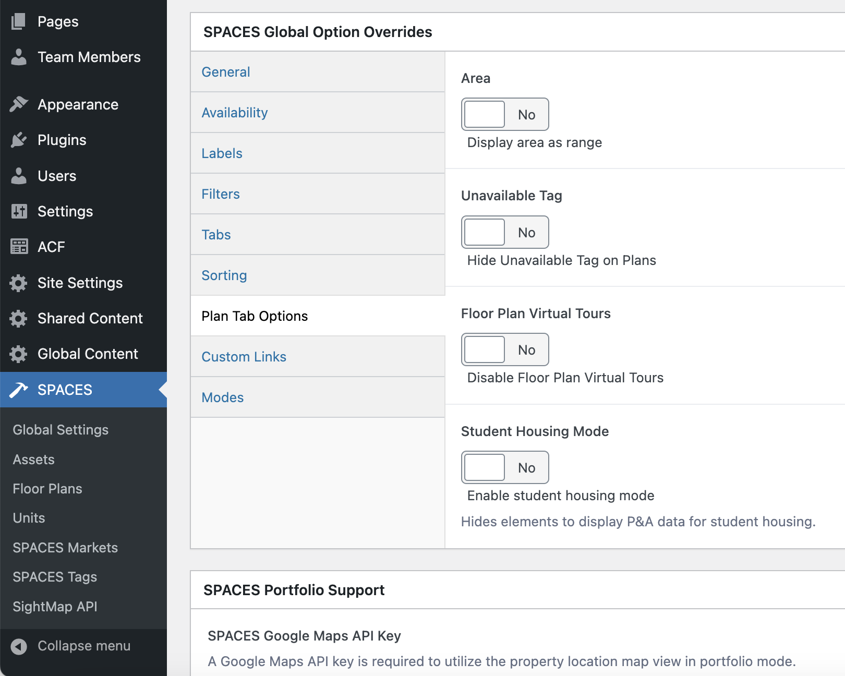Click 'Hide Unavailable Tag on Plans' label
Image resolution: width=845 pixels, height=676 pixels.
click(x=562, y=260)
